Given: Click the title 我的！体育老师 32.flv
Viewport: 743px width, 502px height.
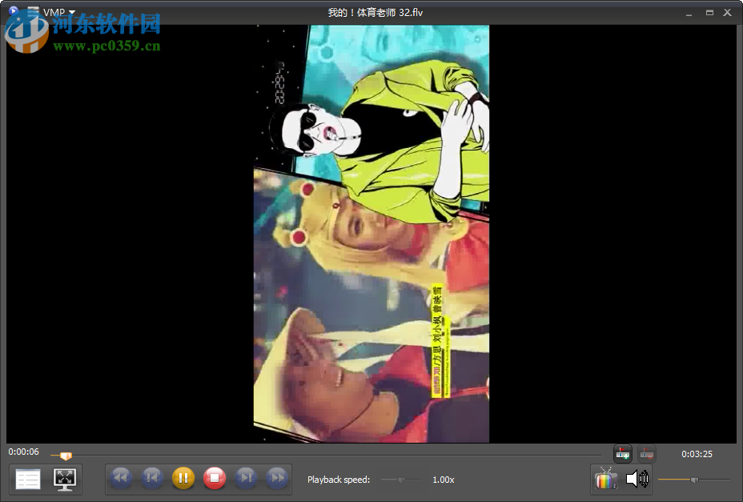Looking at the screenshot, I should (x=376, y=13).
